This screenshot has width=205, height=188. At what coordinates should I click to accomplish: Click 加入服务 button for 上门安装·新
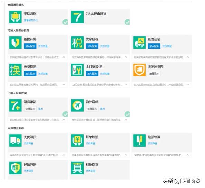92,74
